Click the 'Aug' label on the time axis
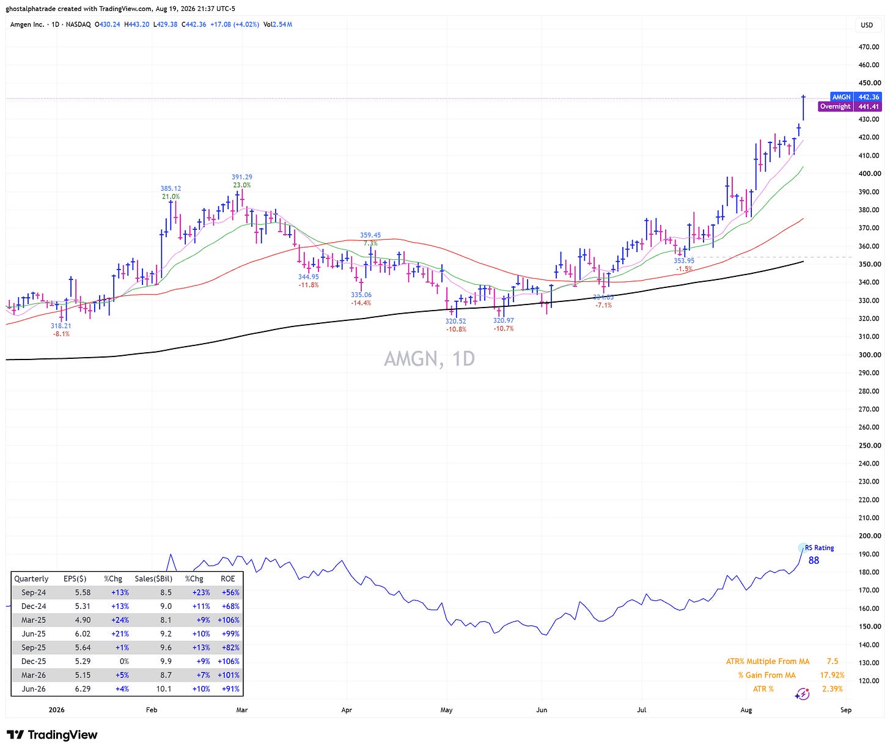This screenshot has width=890, height=752. [746, 710]
